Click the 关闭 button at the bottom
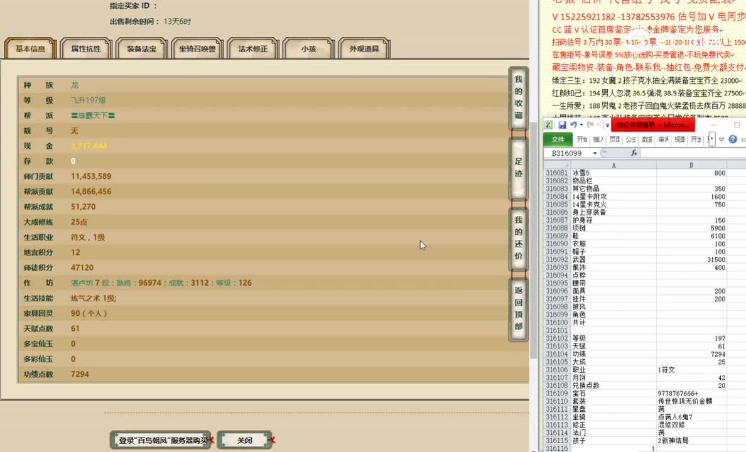746x452 pixels. (244, 440)
